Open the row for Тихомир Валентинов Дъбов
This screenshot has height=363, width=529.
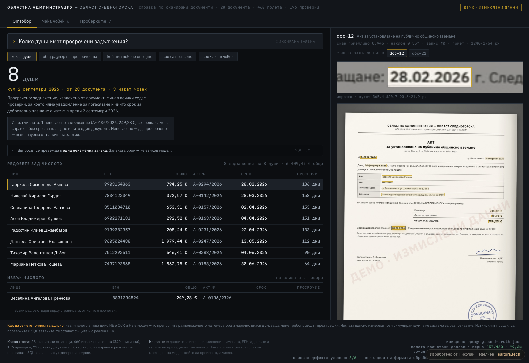(x=165, y=253)
